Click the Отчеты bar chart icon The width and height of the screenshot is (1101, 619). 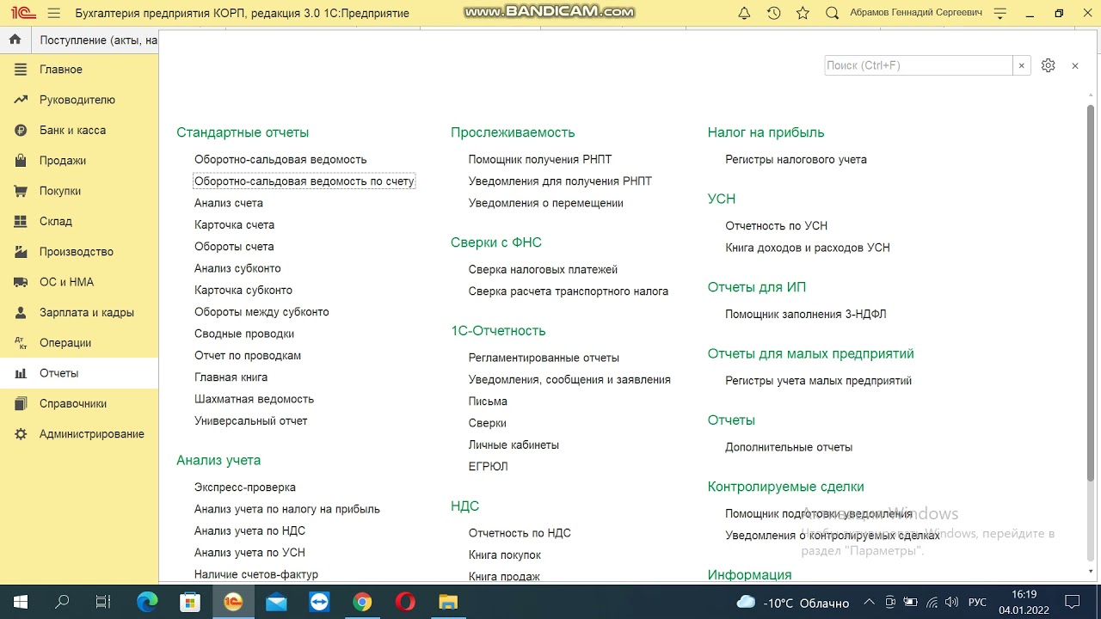coord(21,373)
